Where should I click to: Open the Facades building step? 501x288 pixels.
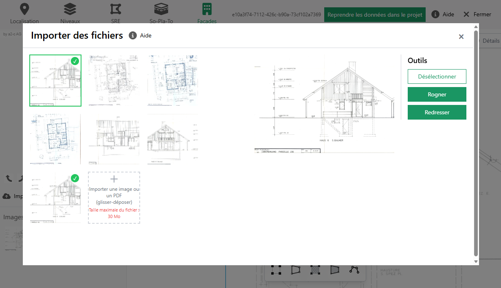[x=207, y=13]
